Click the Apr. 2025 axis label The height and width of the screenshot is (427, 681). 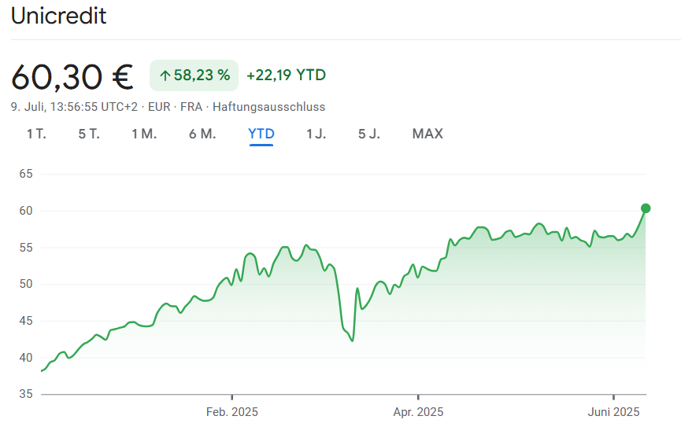tap(418, 412)
